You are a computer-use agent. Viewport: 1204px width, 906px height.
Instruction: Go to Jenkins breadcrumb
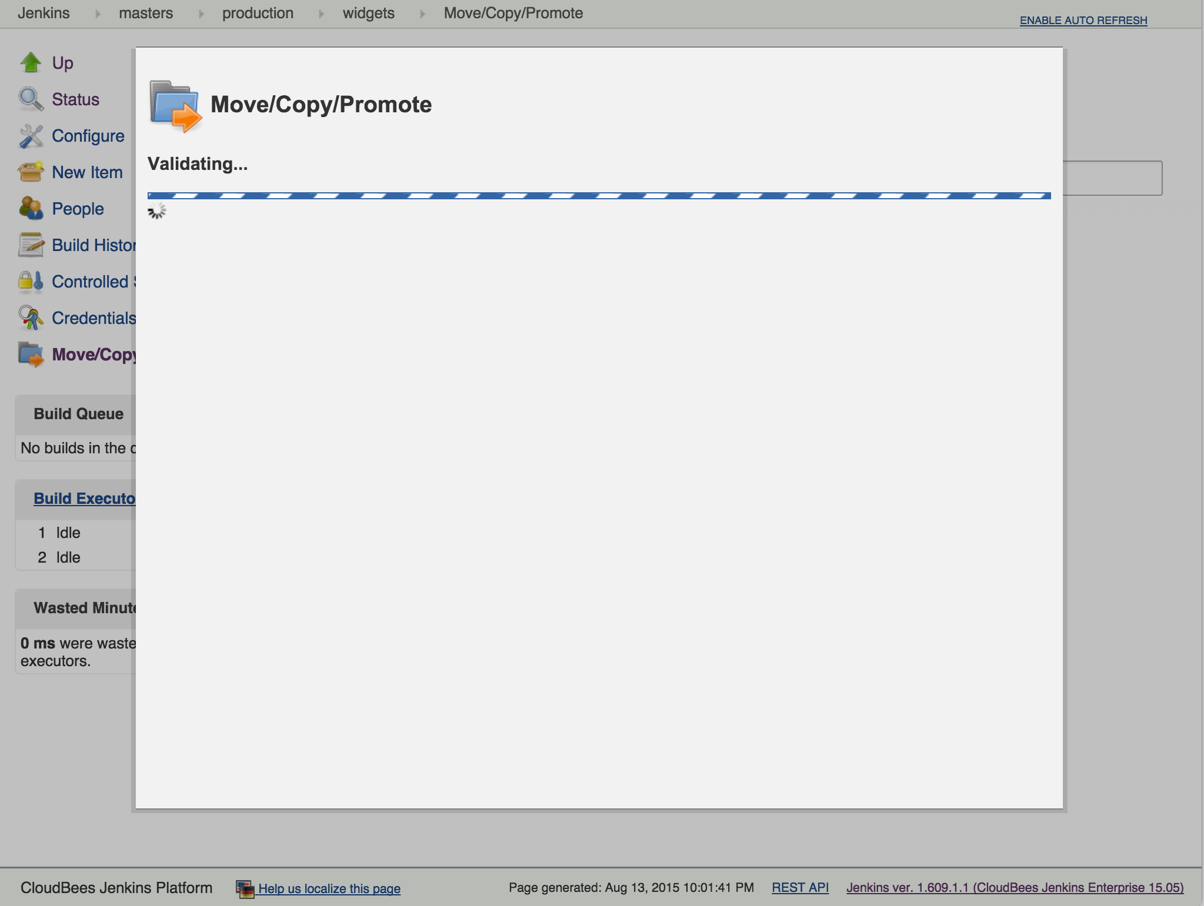[44, 13]
